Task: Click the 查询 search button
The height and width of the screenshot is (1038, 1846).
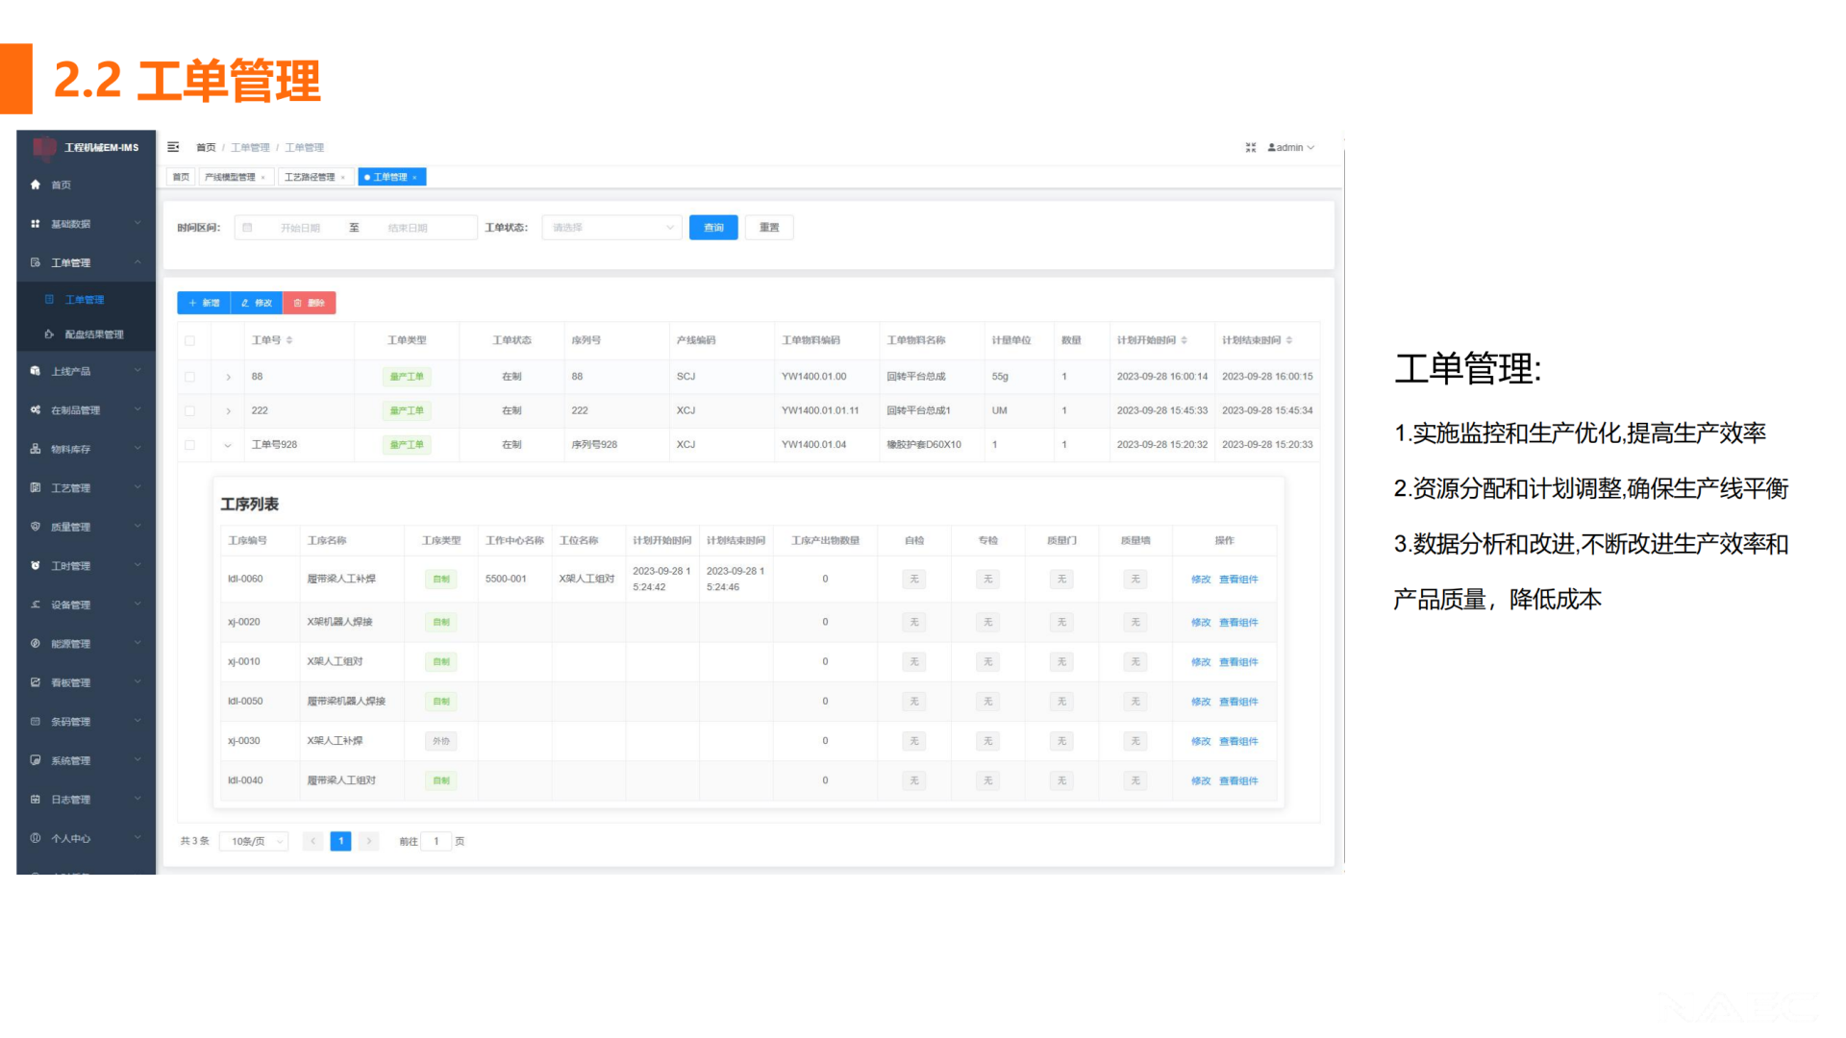Action: click(713, 228)
